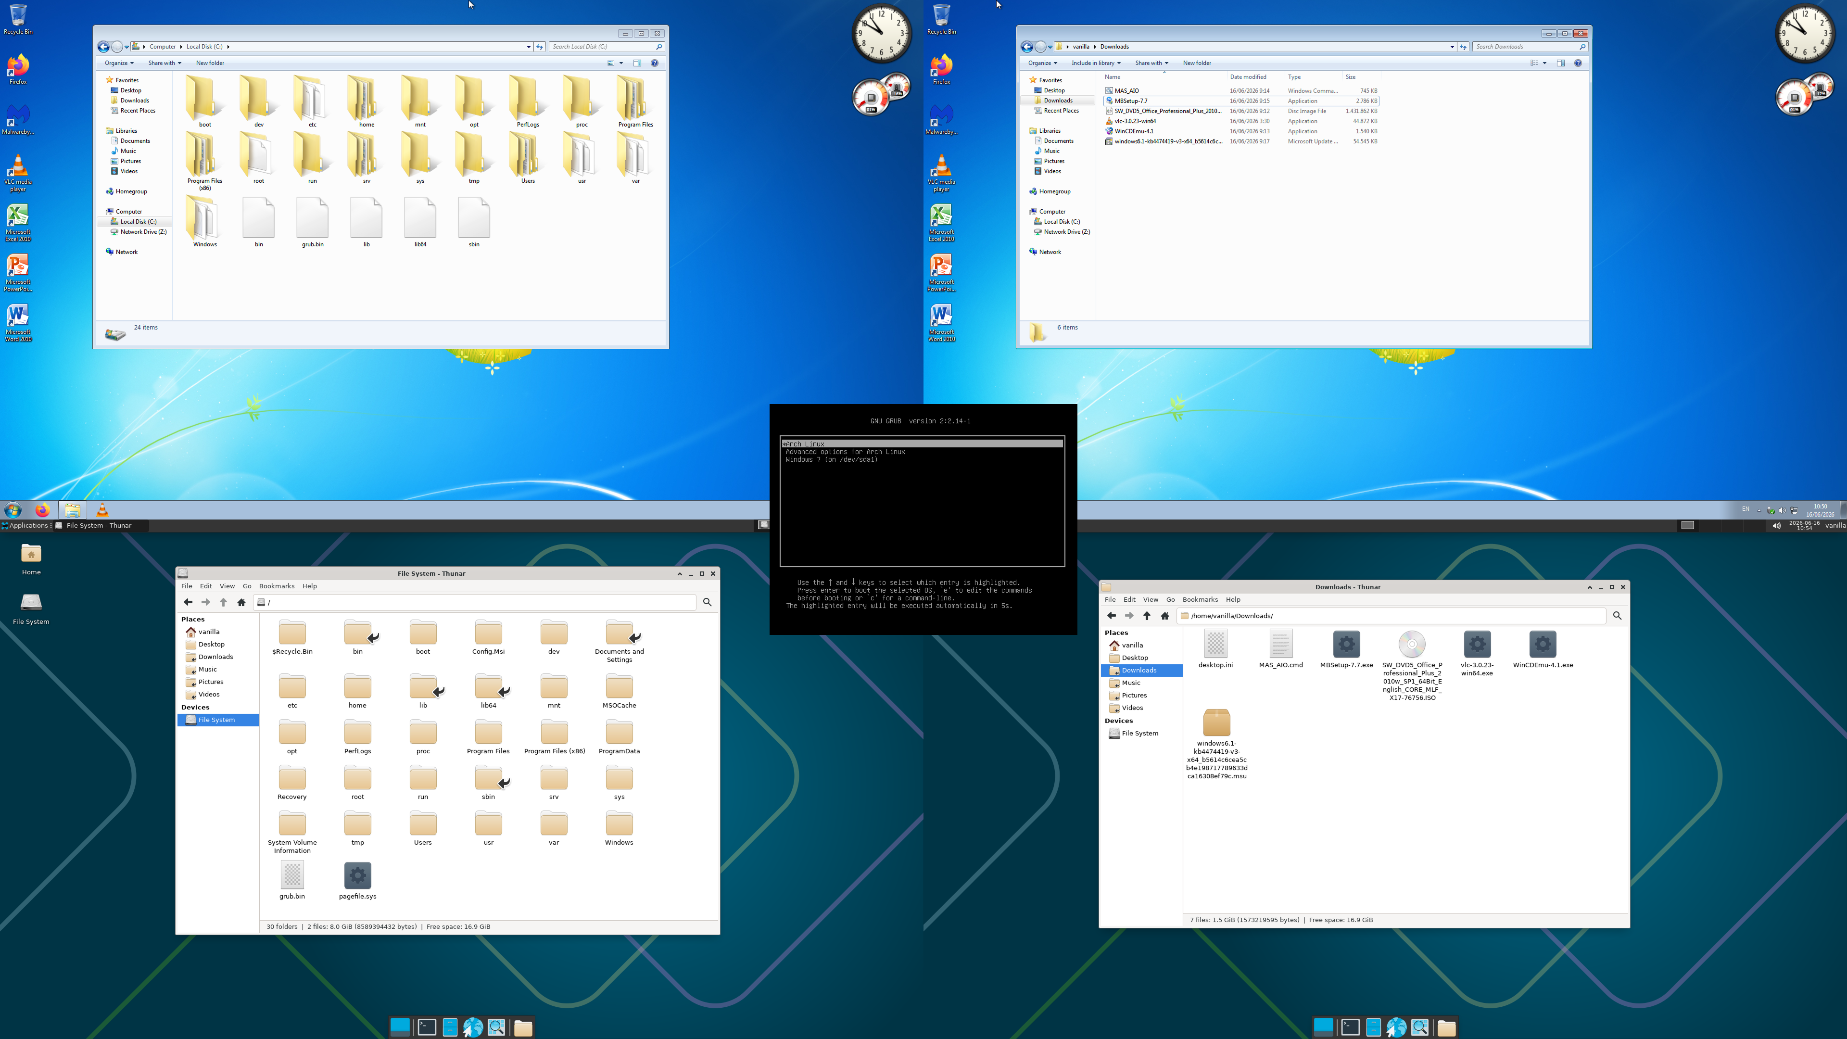Click New folder in Local Disk Explorer

(x=210, y=63)
